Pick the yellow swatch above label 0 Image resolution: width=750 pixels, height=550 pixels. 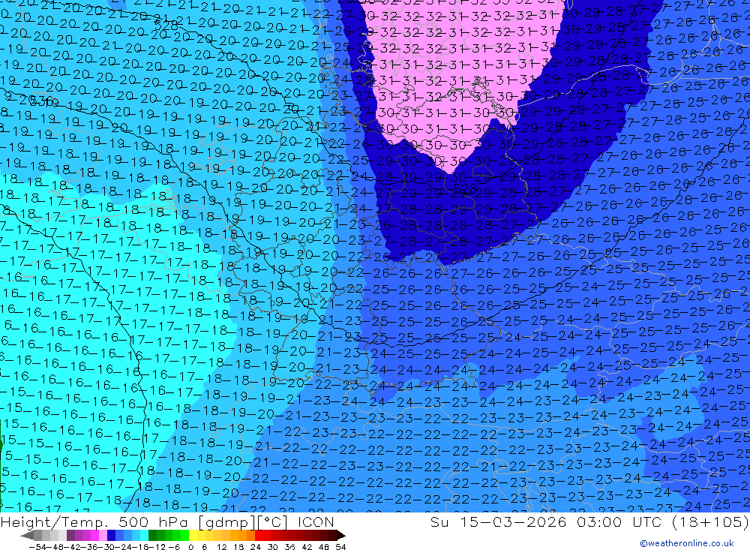point(193,536)
